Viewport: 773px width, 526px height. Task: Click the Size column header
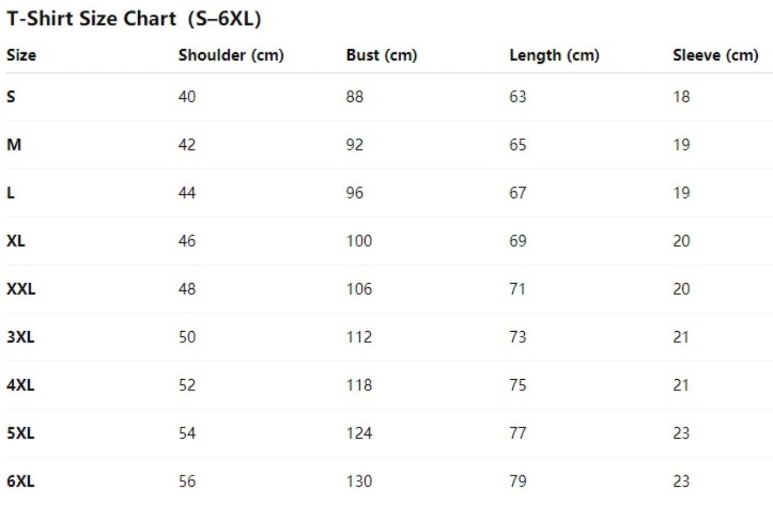pos(21,56)
